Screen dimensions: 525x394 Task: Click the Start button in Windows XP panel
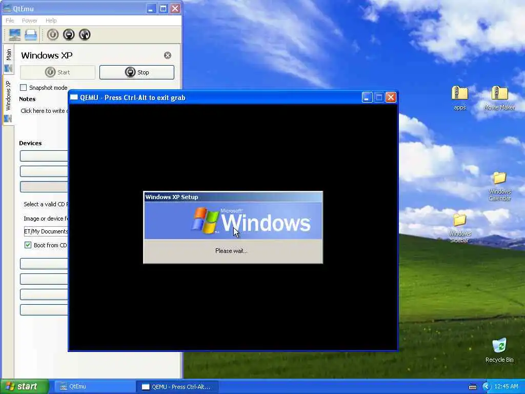[57, 72]
